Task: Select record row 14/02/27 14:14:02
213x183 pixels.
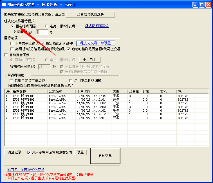Action: click(x=107, y=111)
